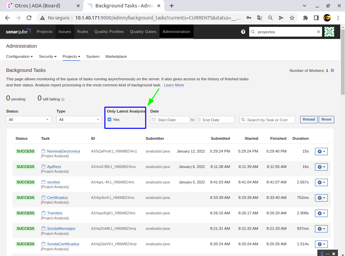Go to the Quality Profiles menu item
This screenshot has width=345, height=256.
click(109, 32)
